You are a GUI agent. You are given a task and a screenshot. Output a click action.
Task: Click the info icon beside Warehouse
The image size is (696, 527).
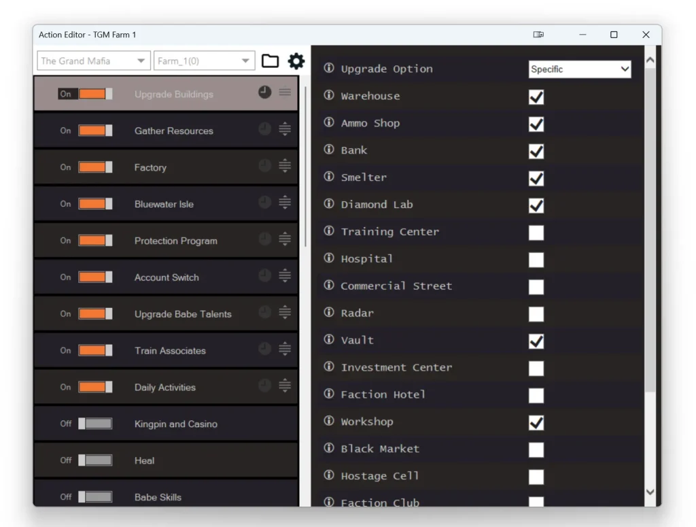pyautogui.click(x=329, y=95)
